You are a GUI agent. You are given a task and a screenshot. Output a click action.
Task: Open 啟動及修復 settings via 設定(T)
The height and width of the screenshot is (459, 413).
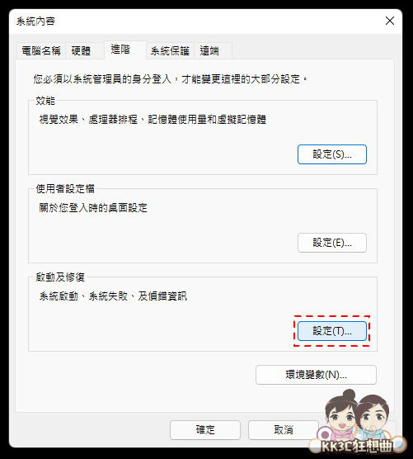[332, 331]
